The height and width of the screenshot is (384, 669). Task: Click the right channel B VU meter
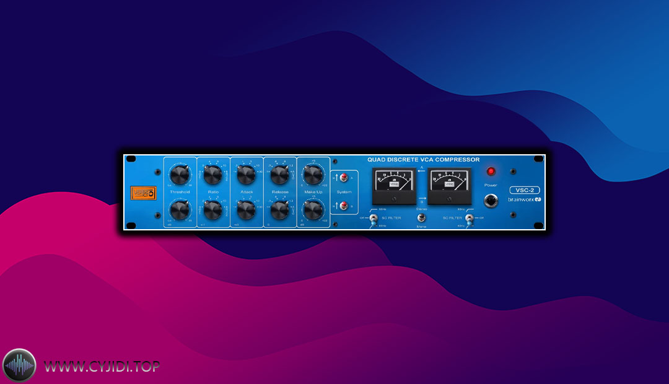[449, 186]
